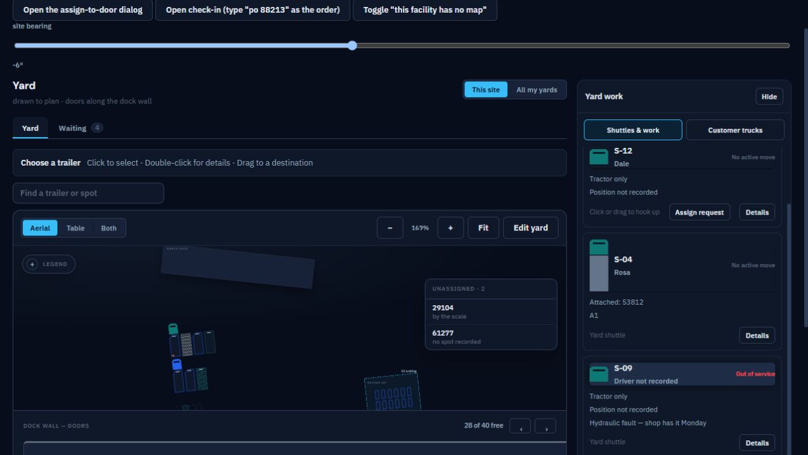Click the S-09 tractor icon
The image size is (808, 455).
click(x=599, y=374)
